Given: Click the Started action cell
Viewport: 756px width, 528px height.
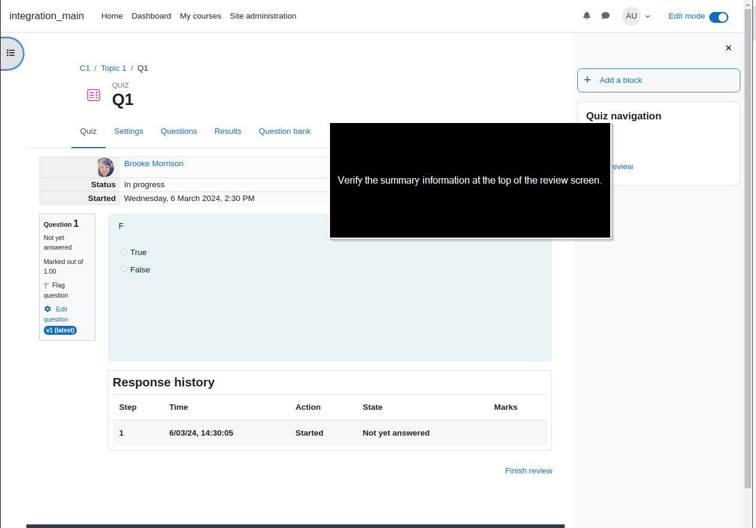Looking at the screenshot, I should click(x=309, y=433).
